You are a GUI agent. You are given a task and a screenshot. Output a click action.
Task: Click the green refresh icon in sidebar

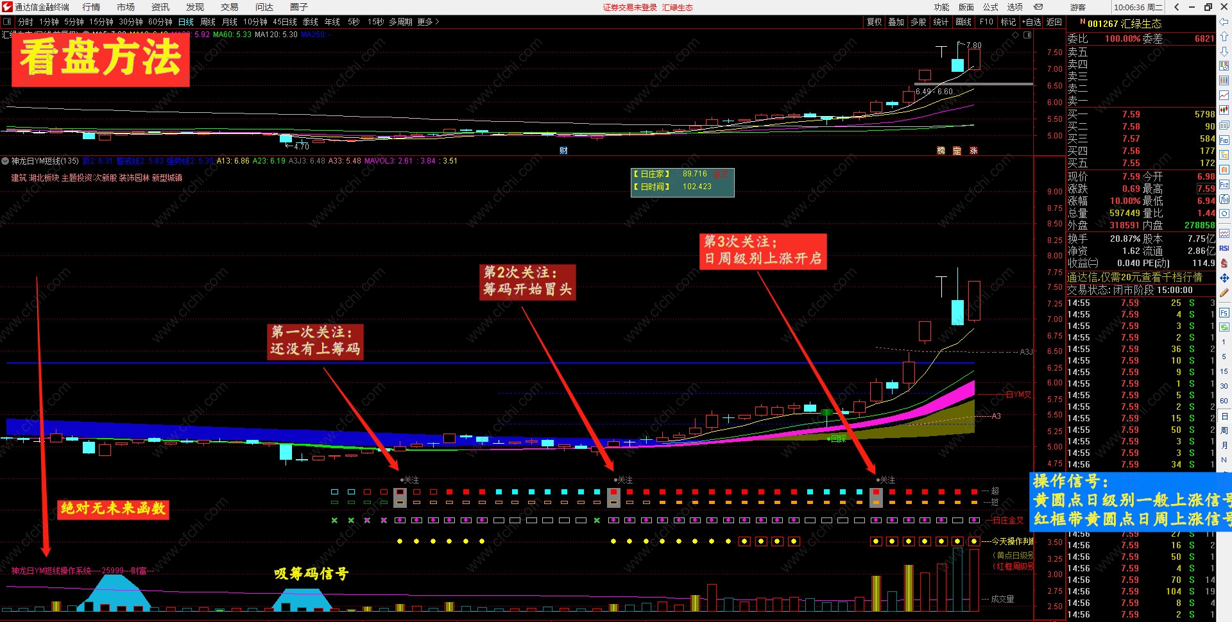coord(1224,327)
